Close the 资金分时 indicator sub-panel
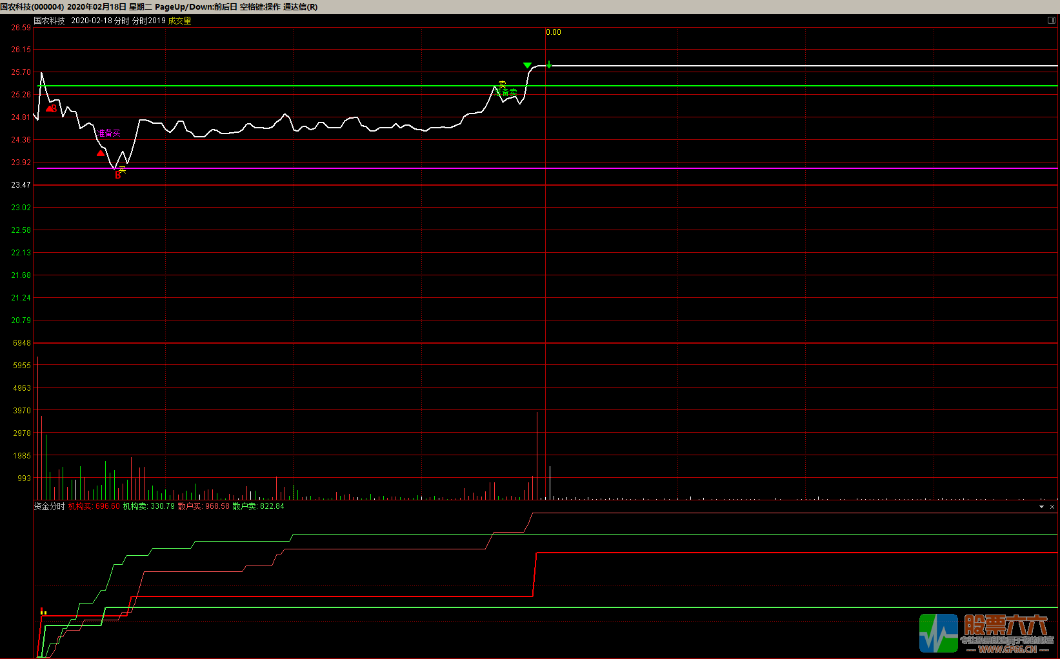The height and width of the screenshot is (659, 1060). click(1052, 507)
